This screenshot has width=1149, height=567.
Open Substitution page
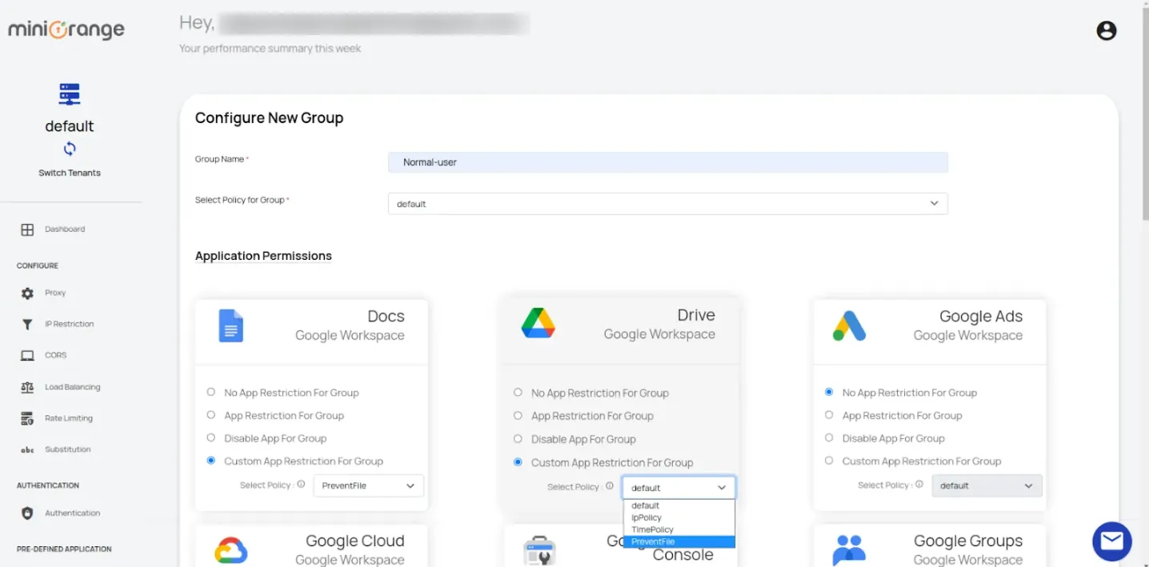[68, 449]
